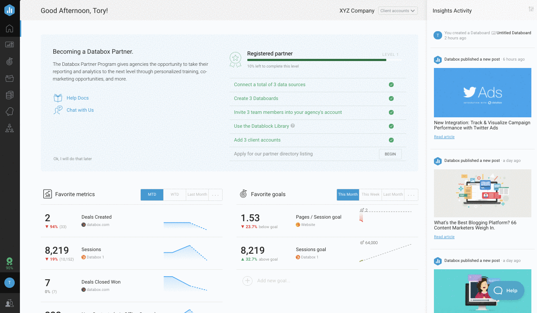Open Read article under Twitter Ads post
537x313 pixels.
[x=444, y=137]
